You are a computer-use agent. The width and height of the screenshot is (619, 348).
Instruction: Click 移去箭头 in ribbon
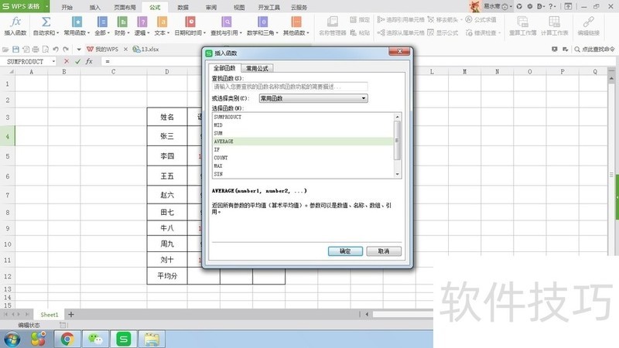444,20
